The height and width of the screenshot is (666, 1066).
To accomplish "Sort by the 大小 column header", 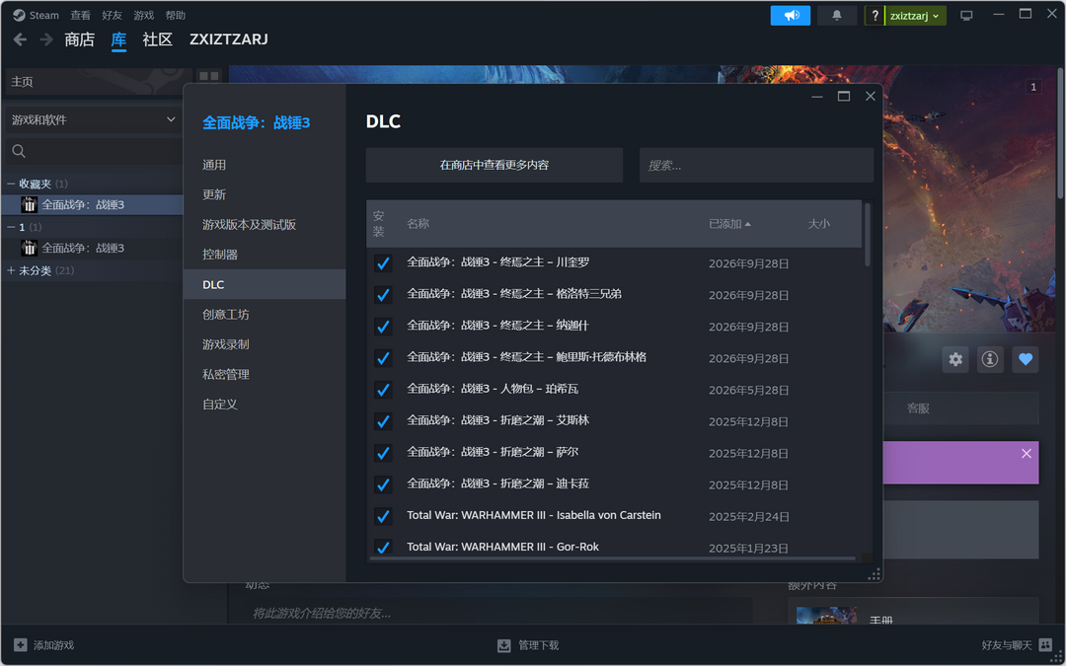I will [x=818, y=224].
